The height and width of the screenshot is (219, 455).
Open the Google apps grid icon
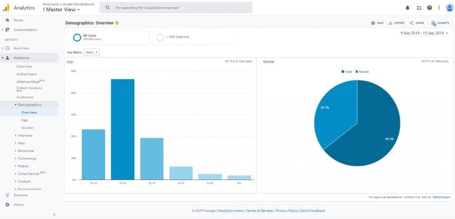click(x=419, y=8)
